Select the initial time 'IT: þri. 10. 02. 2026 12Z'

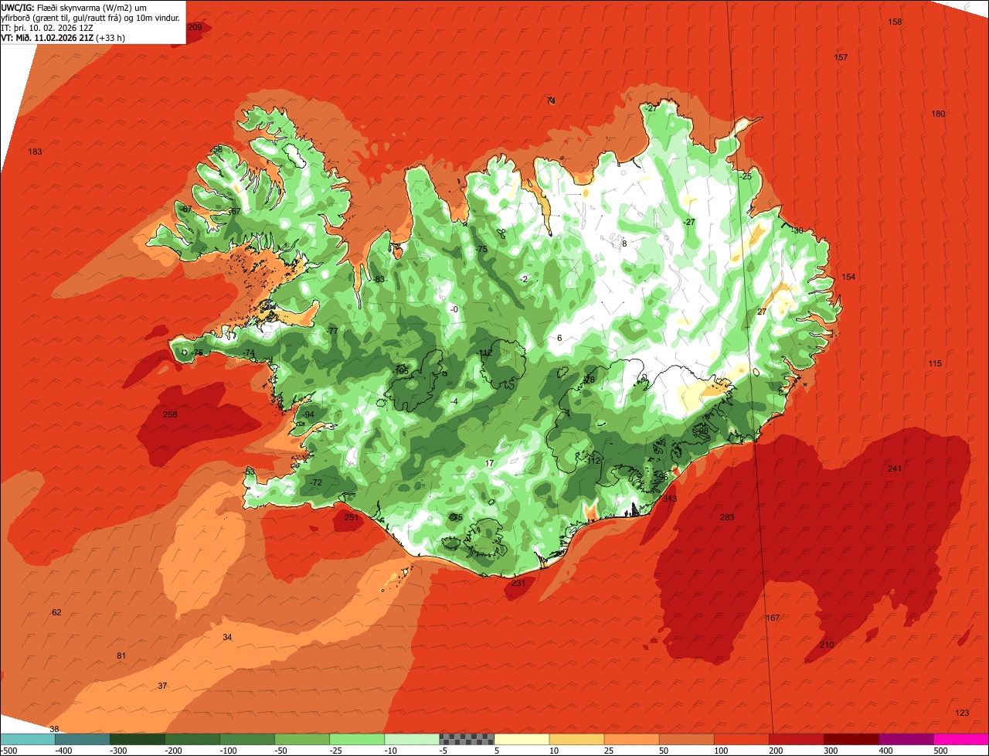pyautogui.click(x=47, y=27)
